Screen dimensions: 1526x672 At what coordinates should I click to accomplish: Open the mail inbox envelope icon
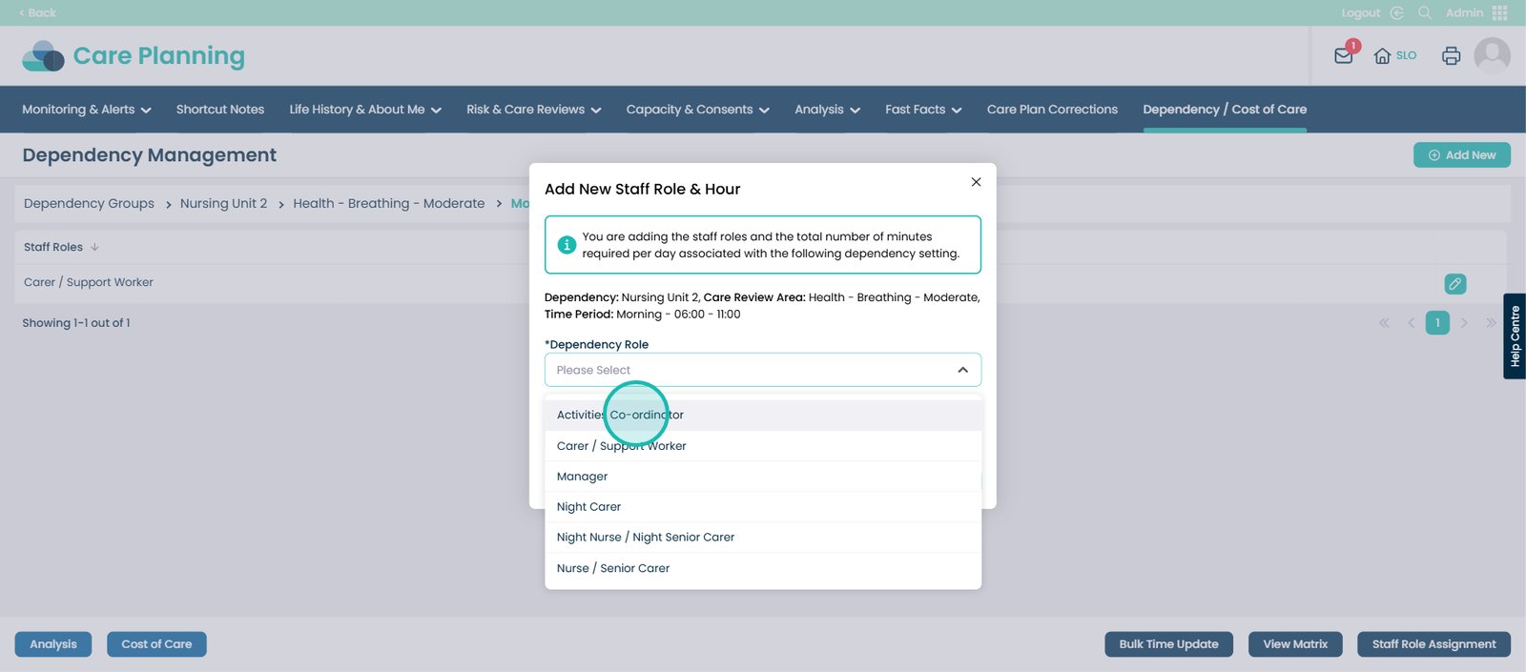[x=1343, y=56]
